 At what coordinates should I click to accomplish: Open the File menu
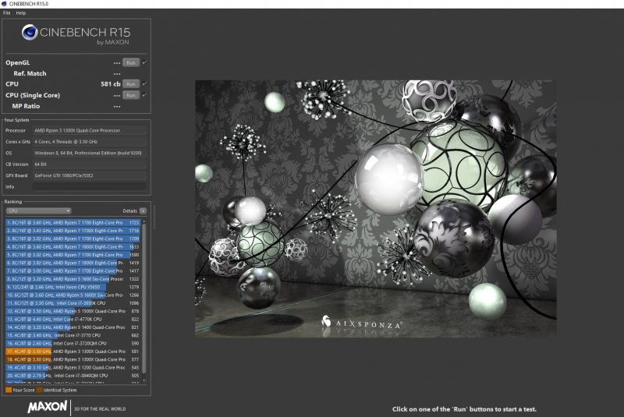click(x=7, y=13)
